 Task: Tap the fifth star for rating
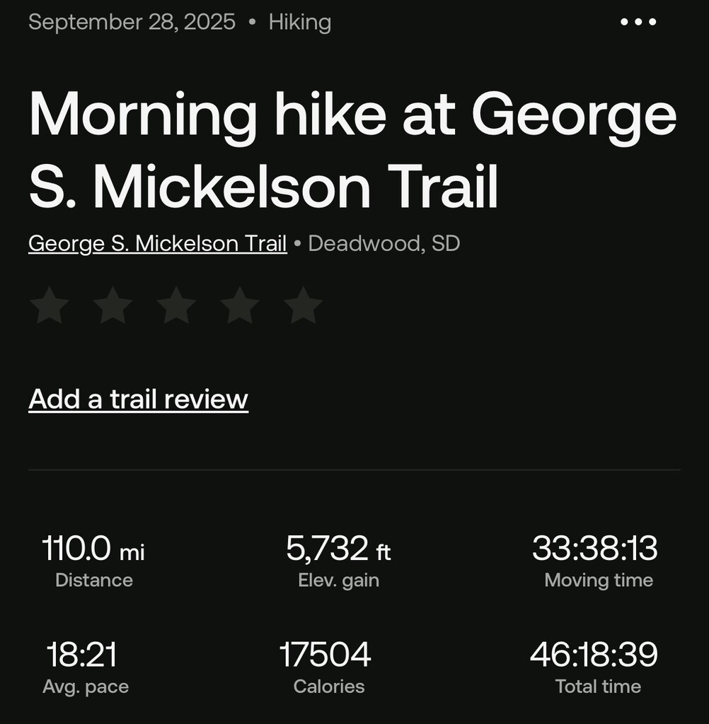(303, 305)
